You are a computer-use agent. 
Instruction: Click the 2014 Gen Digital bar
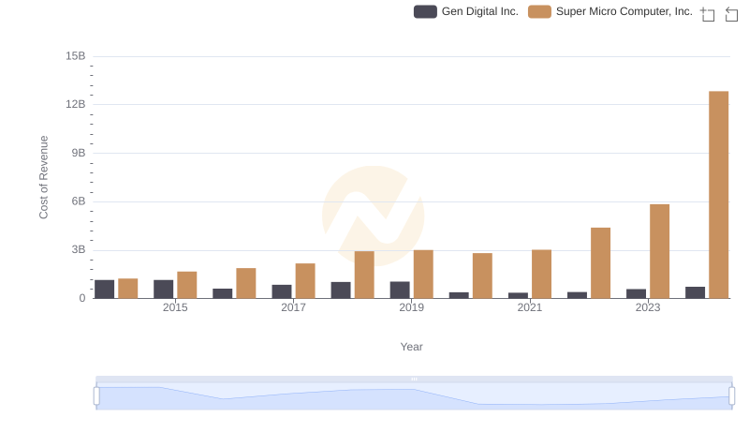[105, 290]
